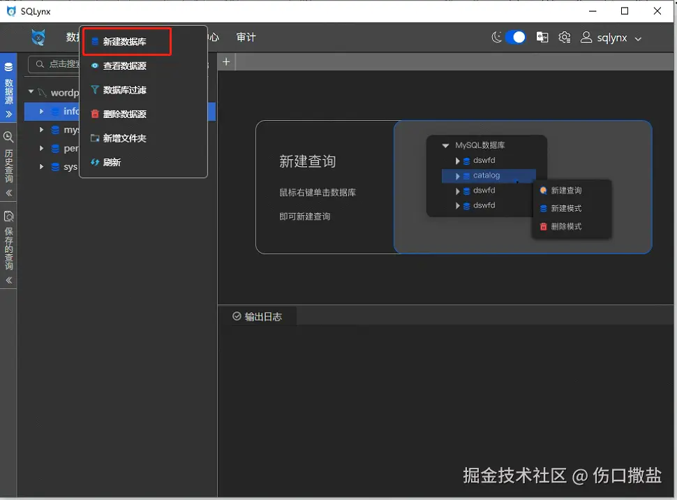
Task: Click the funnel icon next to 数据库过滤
Action: [x=94, y=90]
